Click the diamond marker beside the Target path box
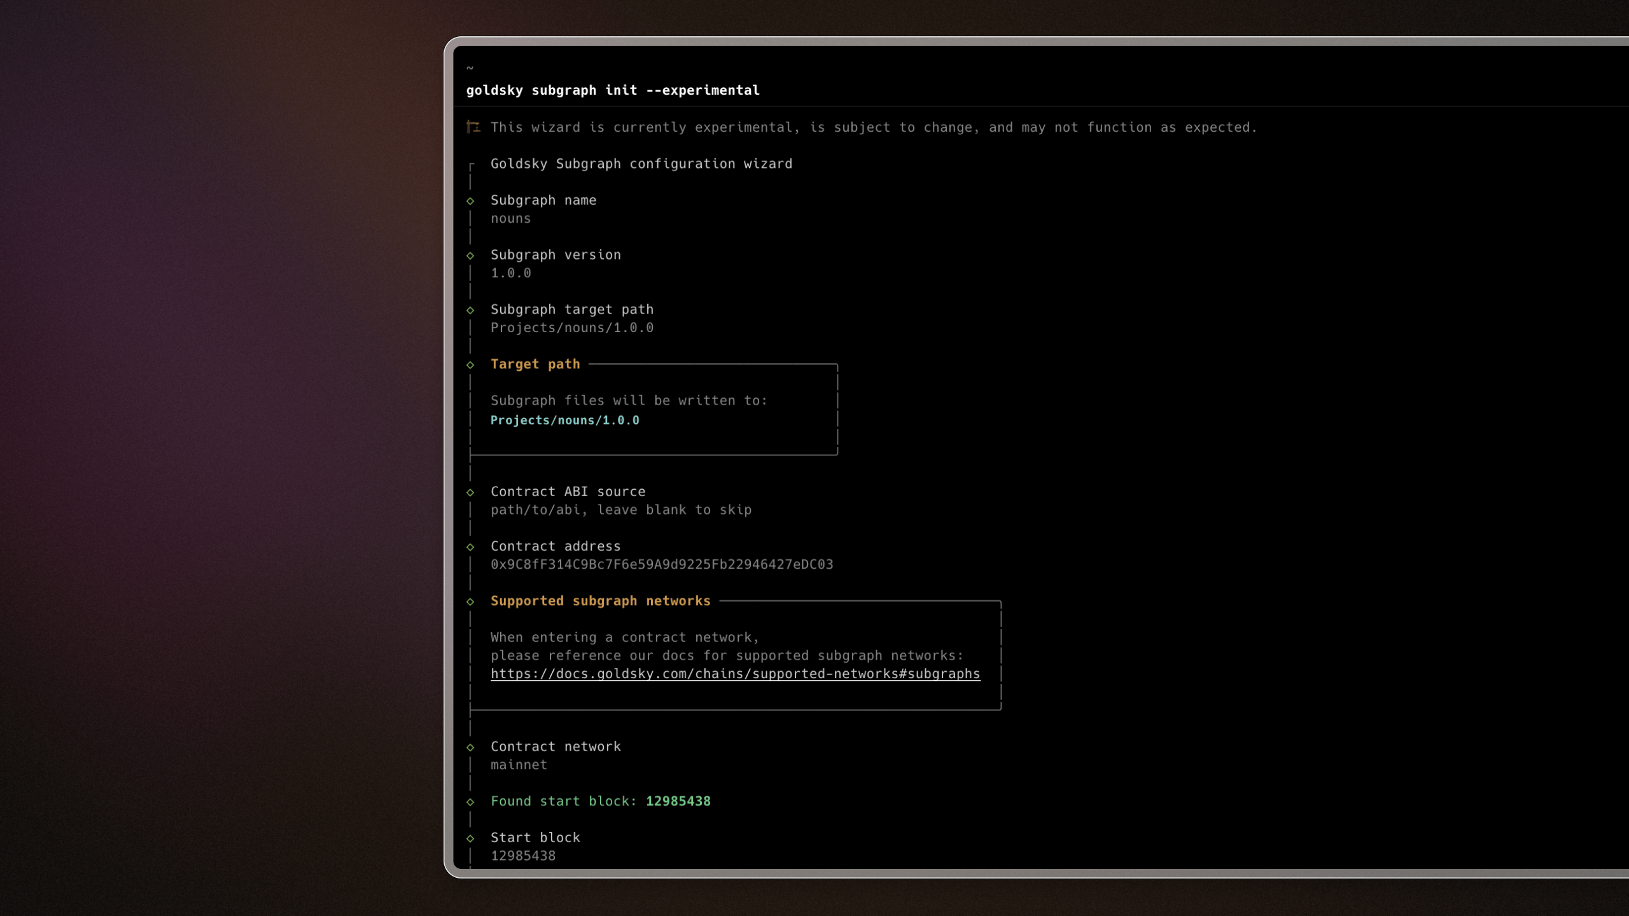1629x916 pixels. pos(470,365)
